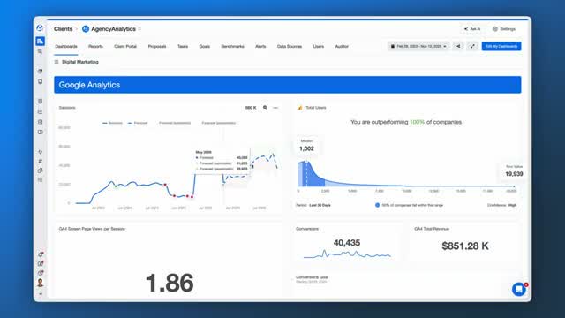Open user avatar in sidebar

[41, 283]
